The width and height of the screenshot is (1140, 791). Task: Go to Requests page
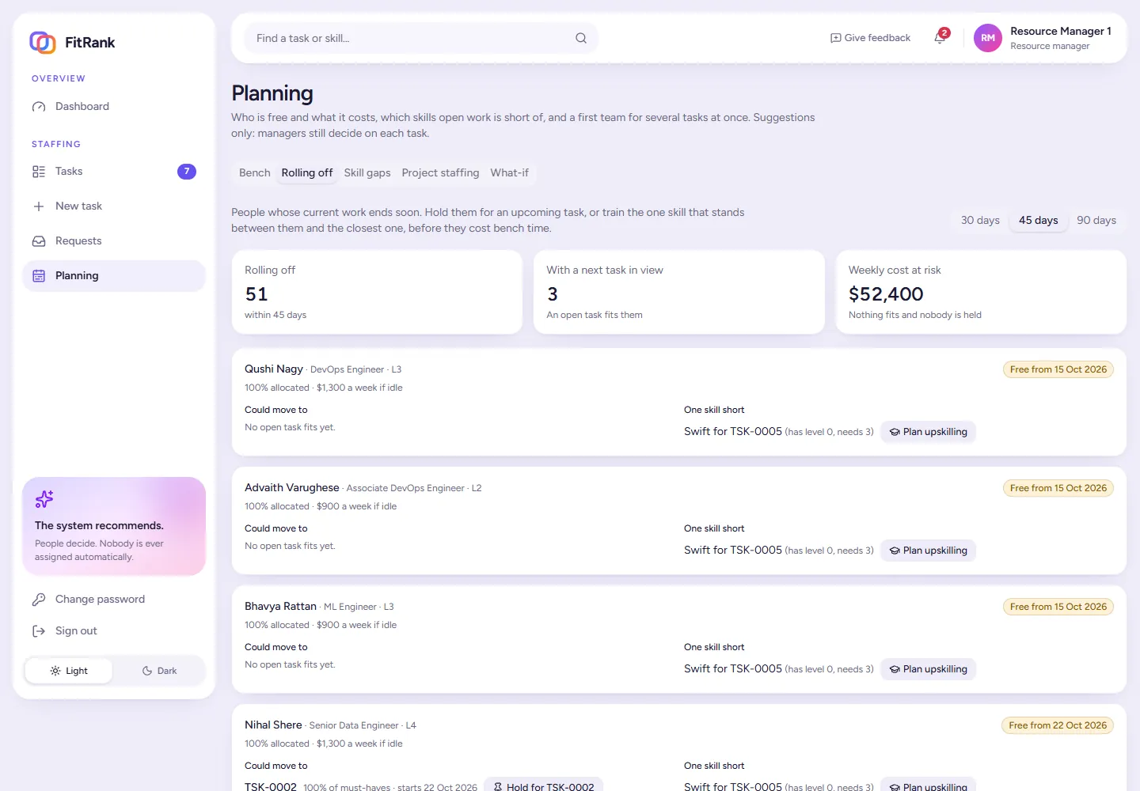coord(114,241)
